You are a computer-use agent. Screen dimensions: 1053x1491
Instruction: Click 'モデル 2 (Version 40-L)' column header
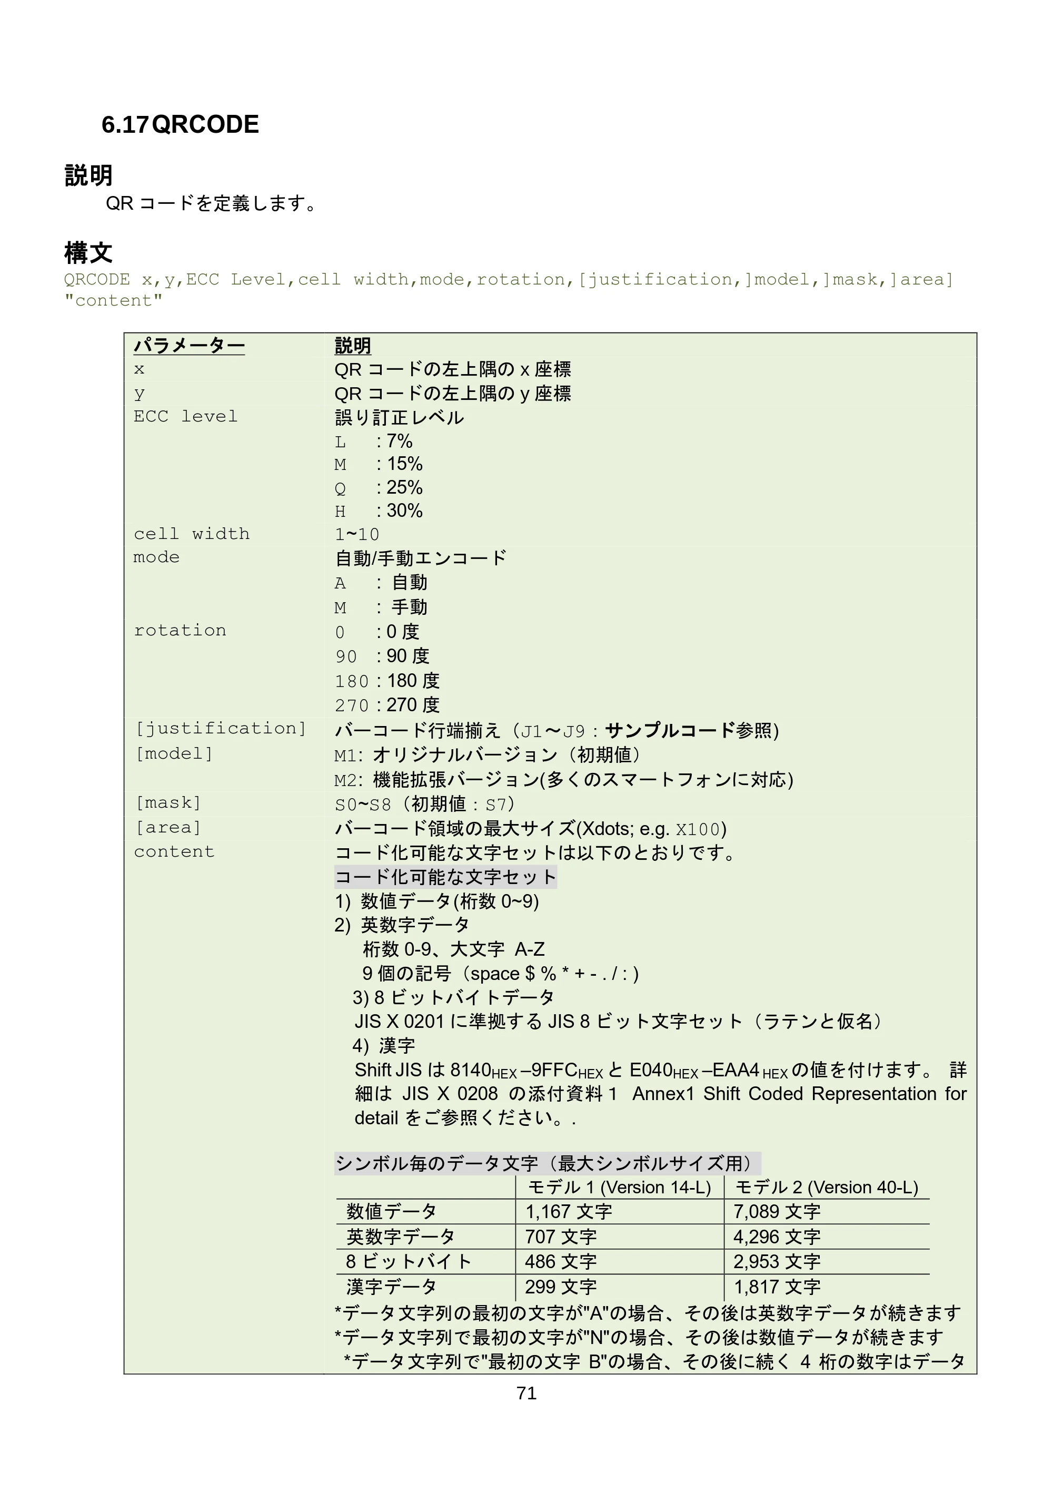pyautogui.click(x=827, y=1187)
